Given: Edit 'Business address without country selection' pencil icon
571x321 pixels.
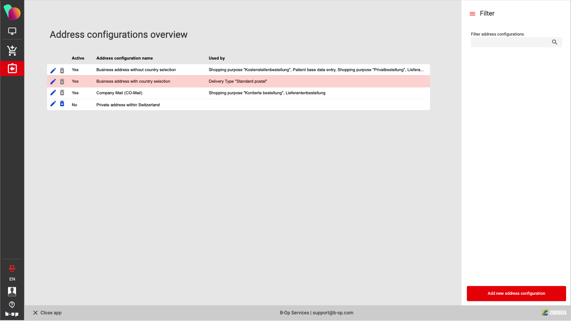Looking at the screenshot, I should tap(53, 70).
